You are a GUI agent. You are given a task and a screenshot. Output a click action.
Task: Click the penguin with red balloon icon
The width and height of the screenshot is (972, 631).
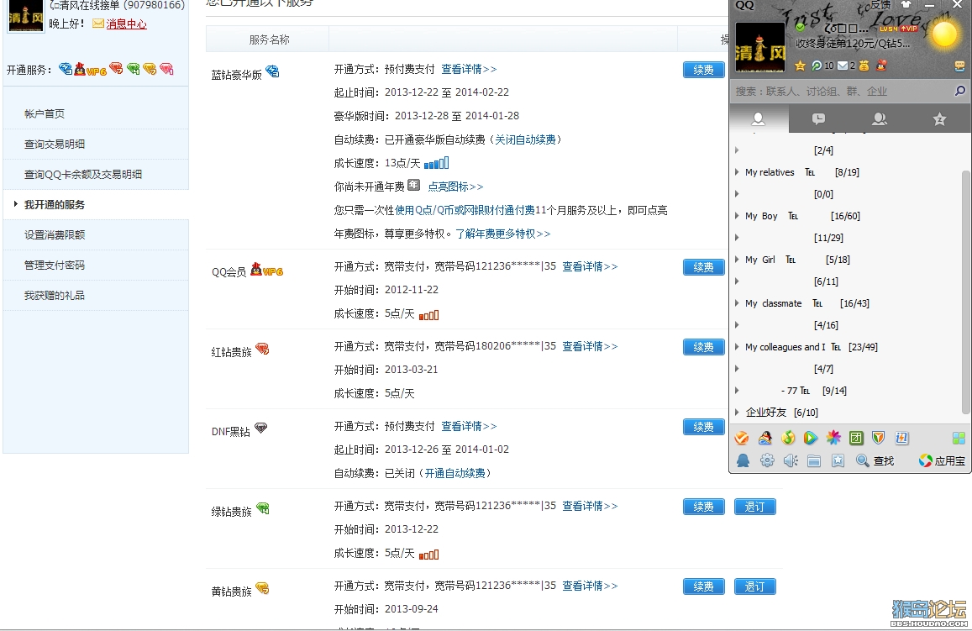[x=881, y=65]
